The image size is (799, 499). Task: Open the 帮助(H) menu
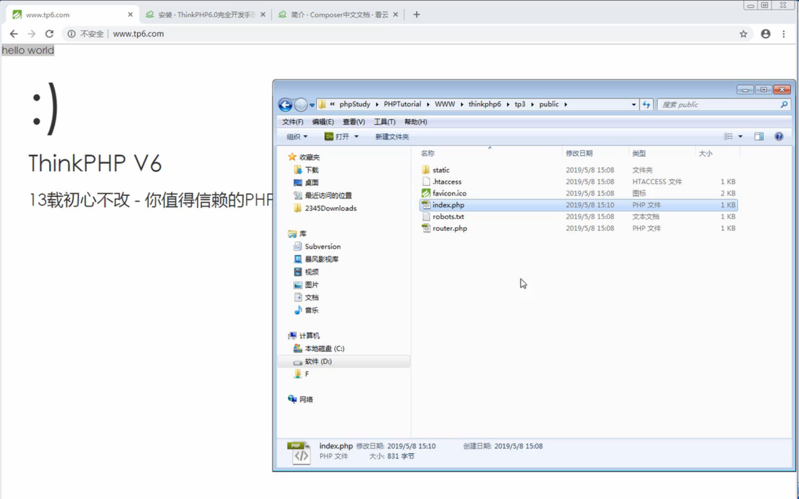point(416,122)
